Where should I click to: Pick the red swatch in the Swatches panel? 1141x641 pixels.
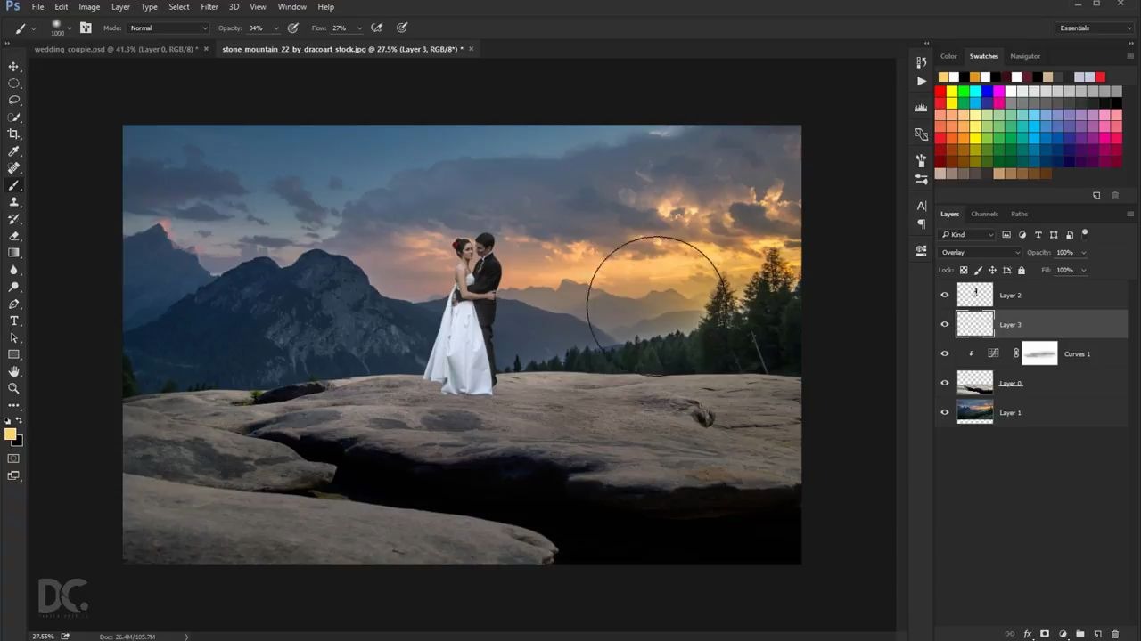click(942, 92)
